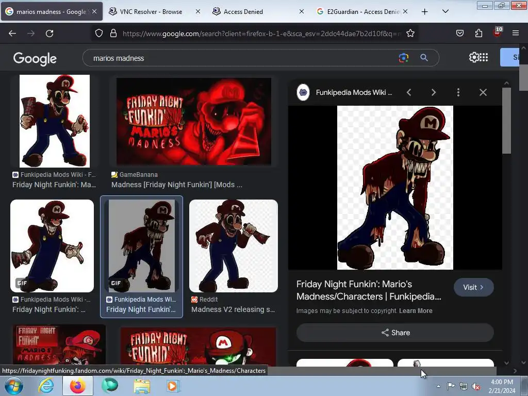Visit the Funkipedia page
Viewport: 528px width, 396px height.
pyautogui.click(x=473, y=287)
